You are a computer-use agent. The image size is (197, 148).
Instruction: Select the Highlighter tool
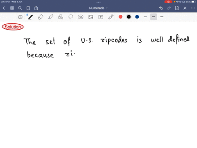pyautogui.click(x=50, y=17)
